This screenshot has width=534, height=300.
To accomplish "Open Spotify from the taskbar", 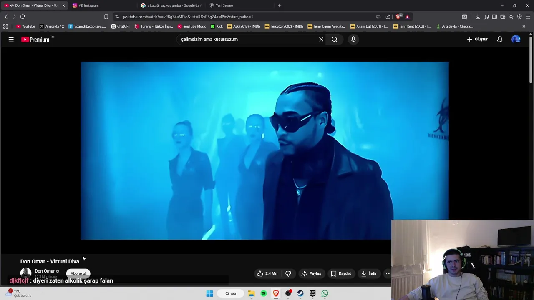I will (264, 293).
